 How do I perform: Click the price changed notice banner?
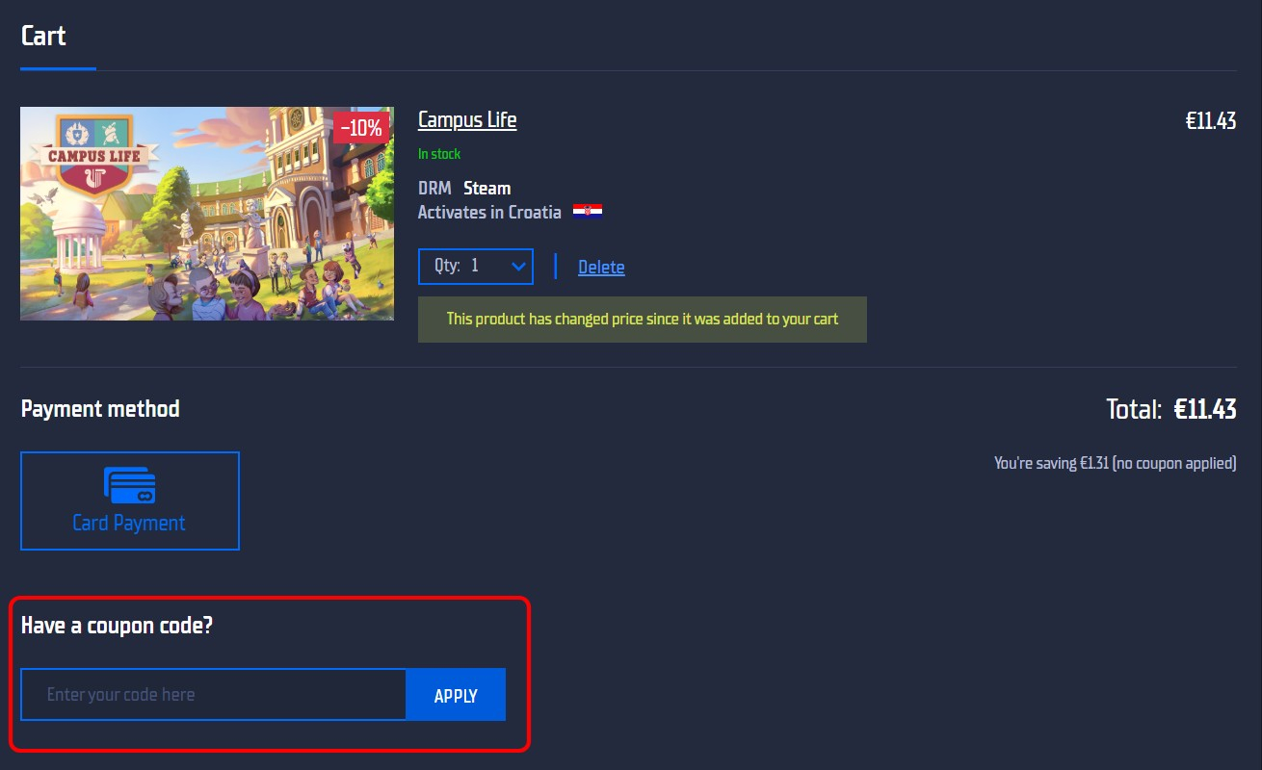coord(642,319)
